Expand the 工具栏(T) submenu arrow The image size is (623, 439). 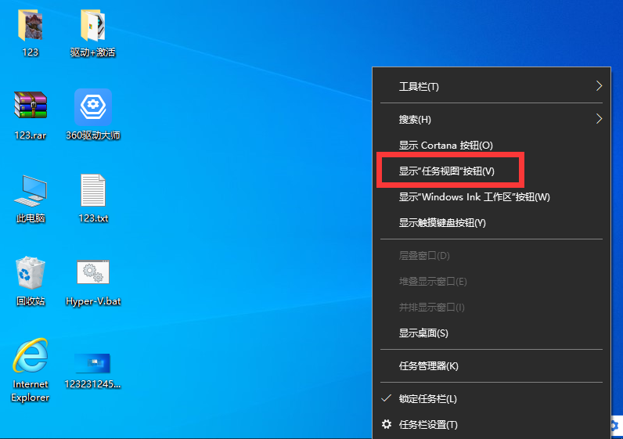coord(599,86)
